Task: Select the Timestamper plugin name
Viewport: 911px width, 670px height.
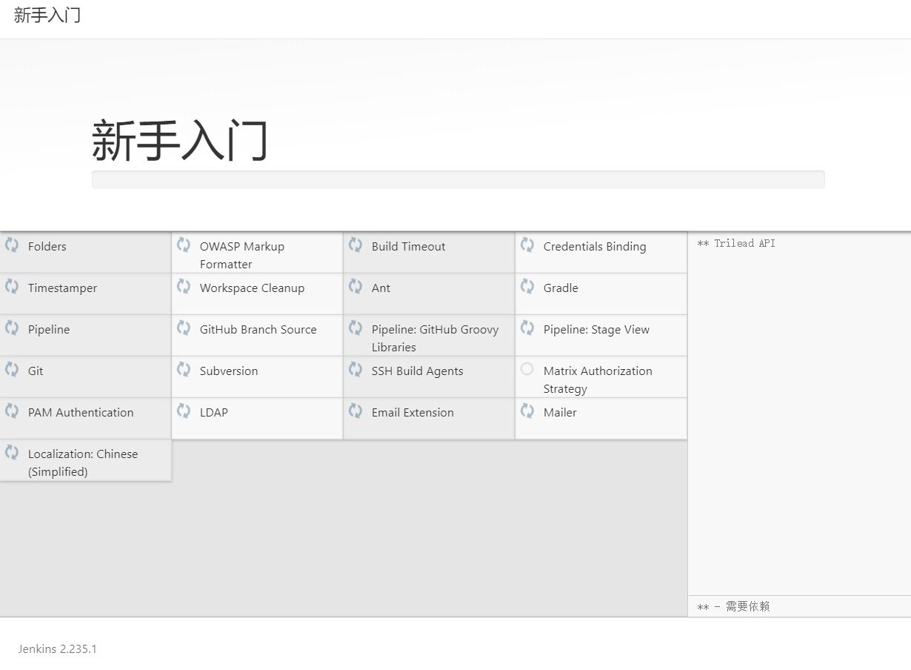Action: coord(62,288)
